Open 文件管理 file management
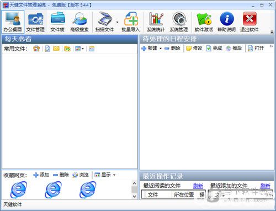The image size is (276, 211). pyautogui.click(x=35, y=22)
